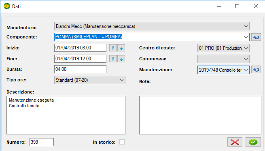Click the down arrow next to Inizio
265x151 pixels.
coord(121,48)
